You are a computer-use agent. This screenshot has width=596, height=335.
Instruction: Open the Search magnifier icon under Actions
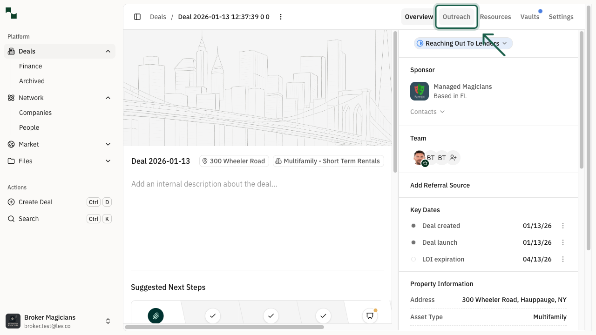click(x=10, y=219)
